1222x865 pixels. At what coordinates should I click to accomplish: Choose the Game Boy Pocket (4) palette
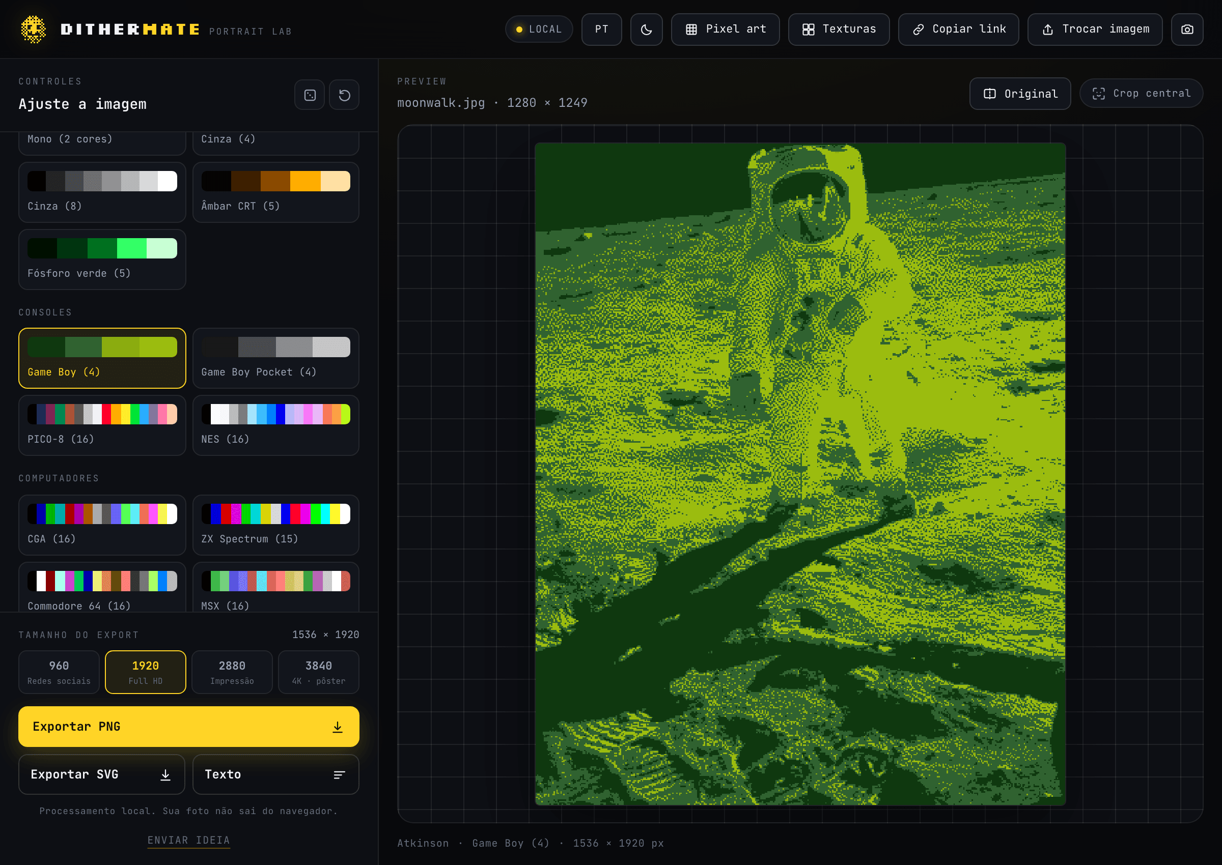[x=275, y=358]
